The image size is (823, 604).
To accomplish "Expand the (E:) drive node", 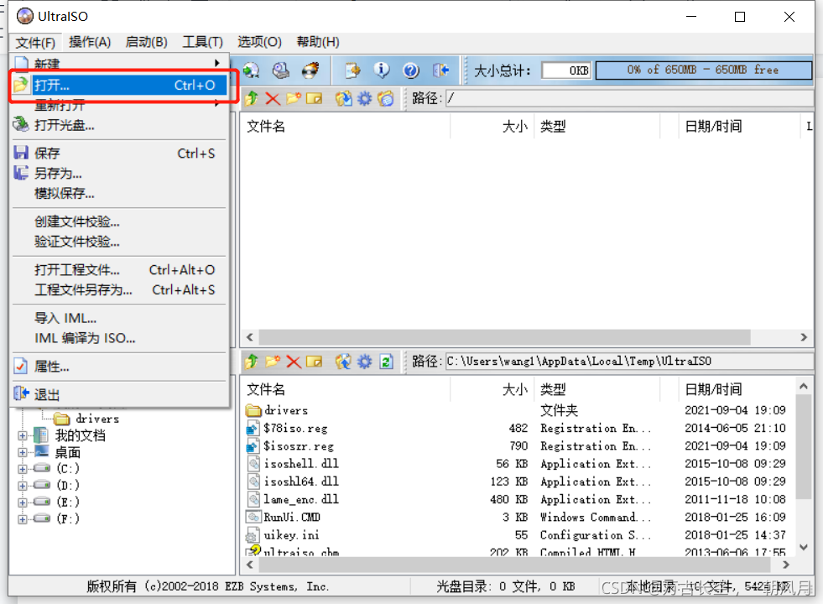I will 22,502.
